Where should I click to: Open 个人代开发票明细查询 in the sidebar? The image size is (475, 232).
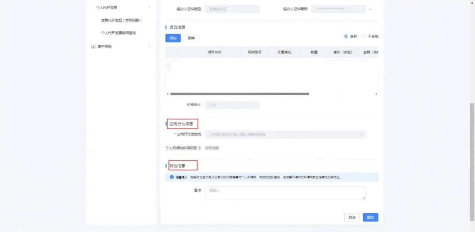click(118, 32)
